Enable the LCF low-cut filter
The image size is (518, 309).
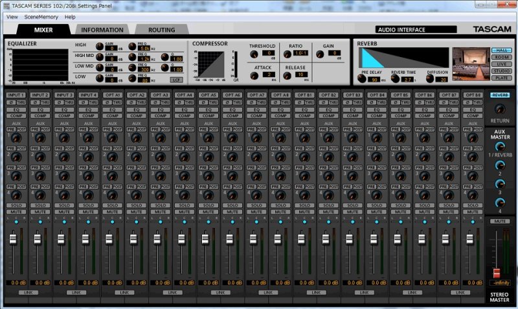tap(176, 79)
